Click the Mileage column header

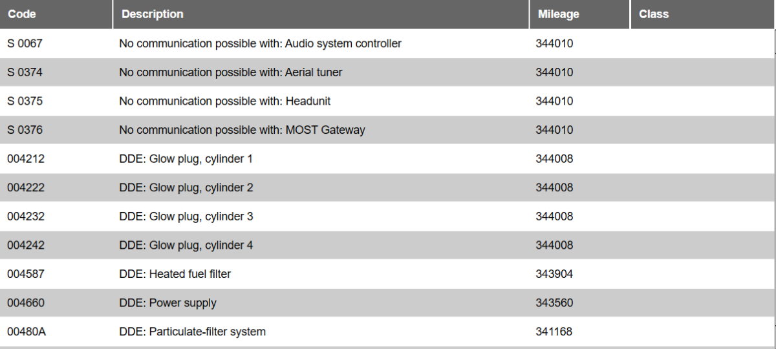(x=558, y=14)
